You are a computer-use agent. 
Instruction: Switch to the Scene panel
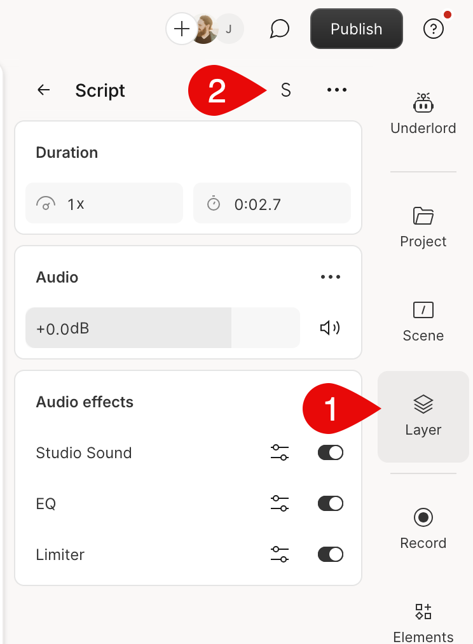423,321
